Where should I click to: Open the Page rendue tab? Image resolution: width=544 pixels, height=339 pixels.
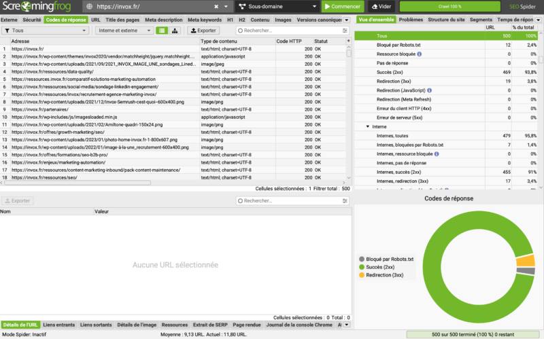[x=247, y=325]
